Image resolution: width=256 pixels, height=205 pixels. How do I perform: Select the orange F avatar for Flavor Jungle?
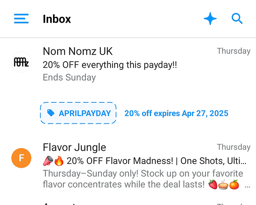21,158
